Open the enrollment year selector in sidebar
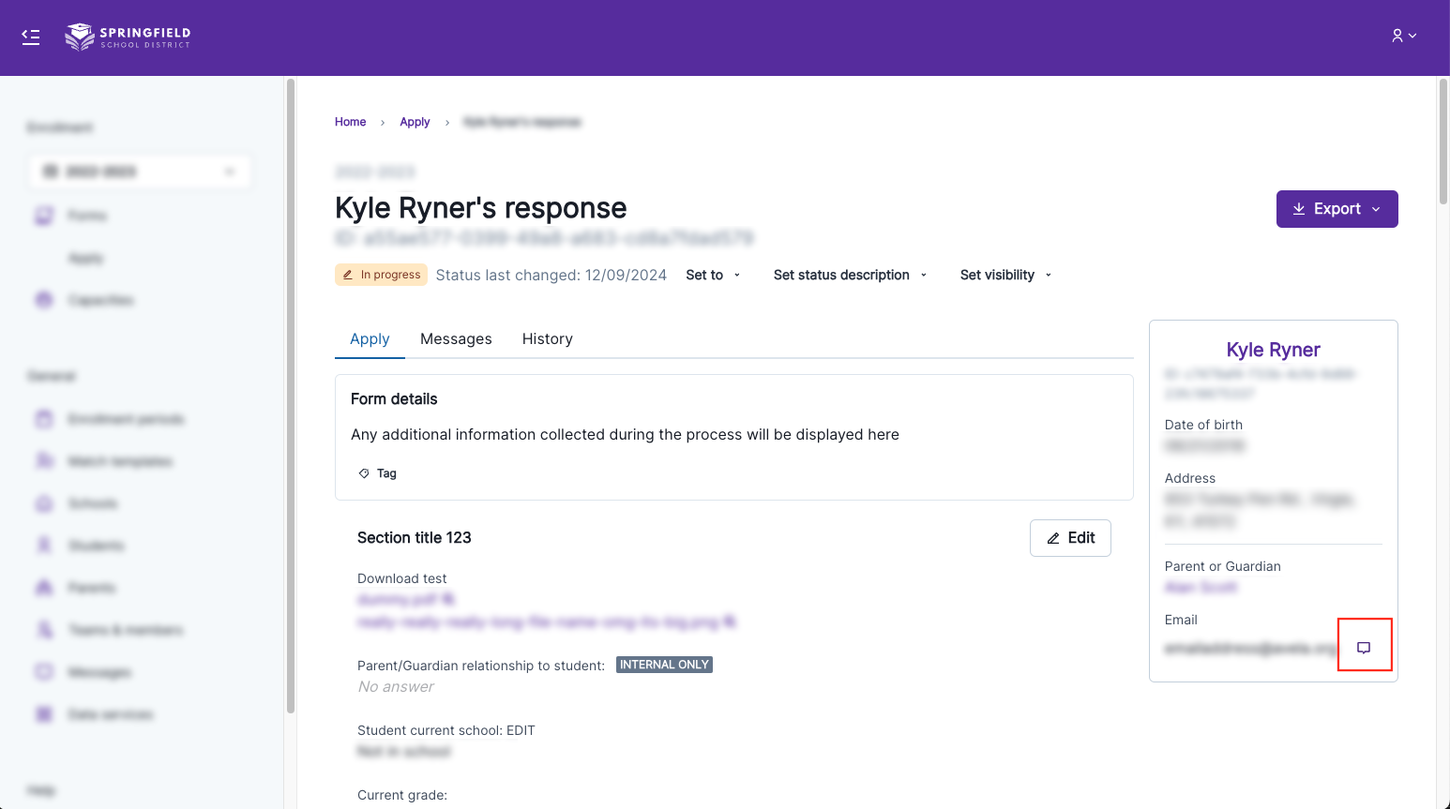 tap(140, 172)
